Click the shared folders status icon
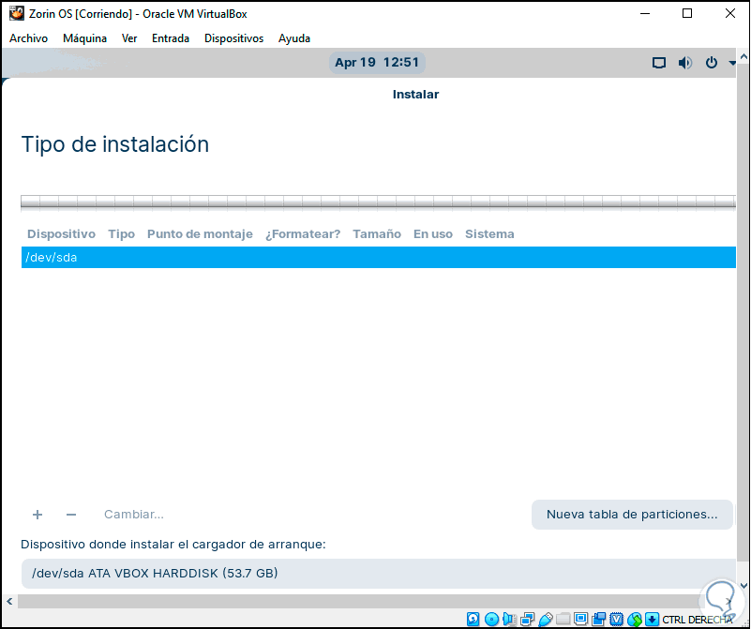 tap(563, 620)
